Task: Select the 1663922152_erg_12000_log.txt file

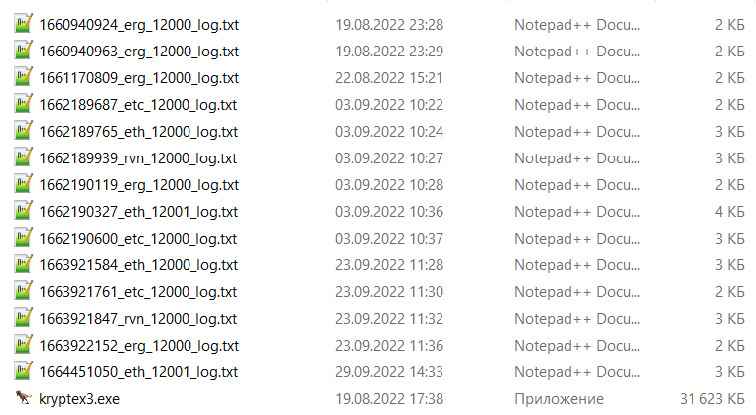Action: coord(139,346)
